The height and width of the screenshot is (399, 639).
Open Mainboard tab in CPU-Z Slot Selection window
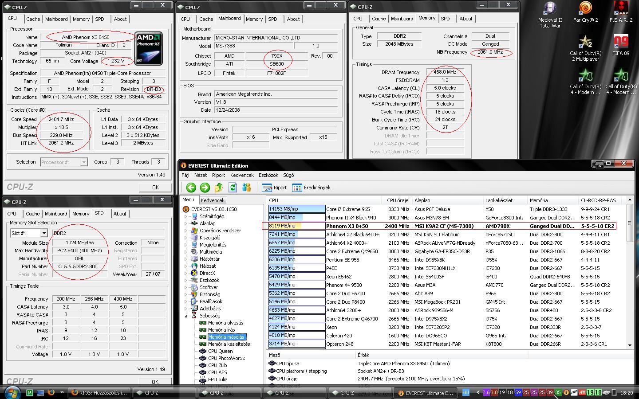tap(56, 214)
